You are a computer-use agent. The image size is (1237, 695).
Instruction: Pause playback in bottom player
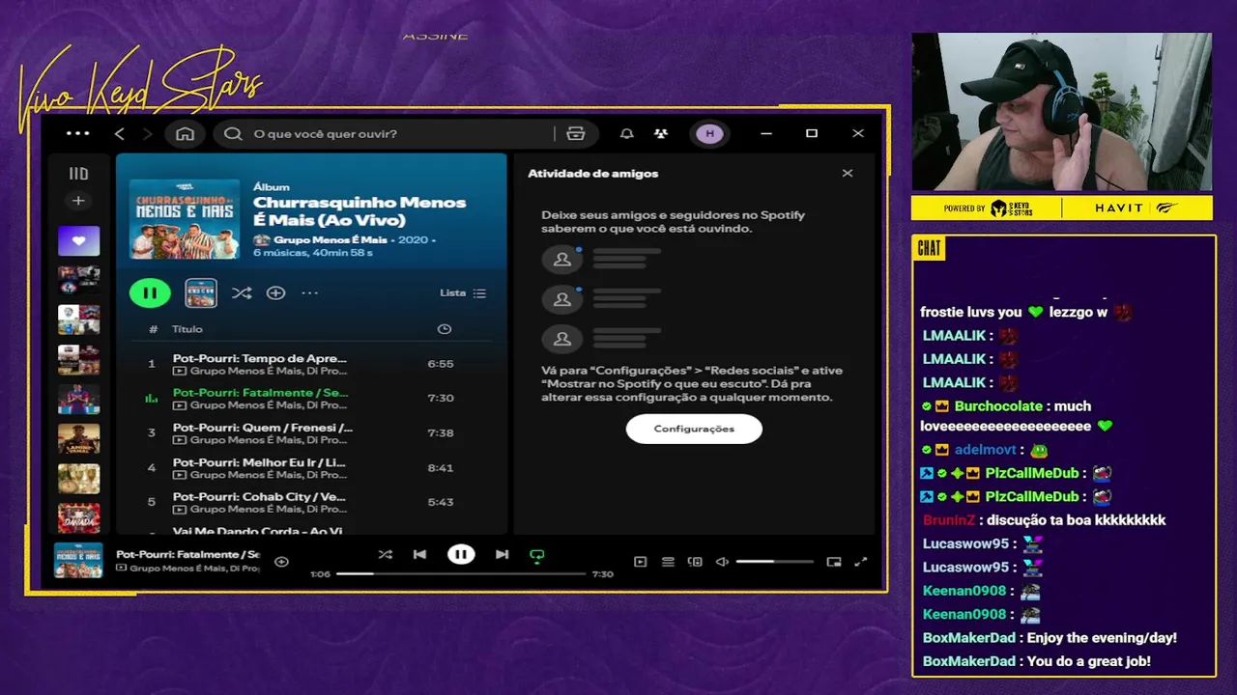(x=461, y=554)
